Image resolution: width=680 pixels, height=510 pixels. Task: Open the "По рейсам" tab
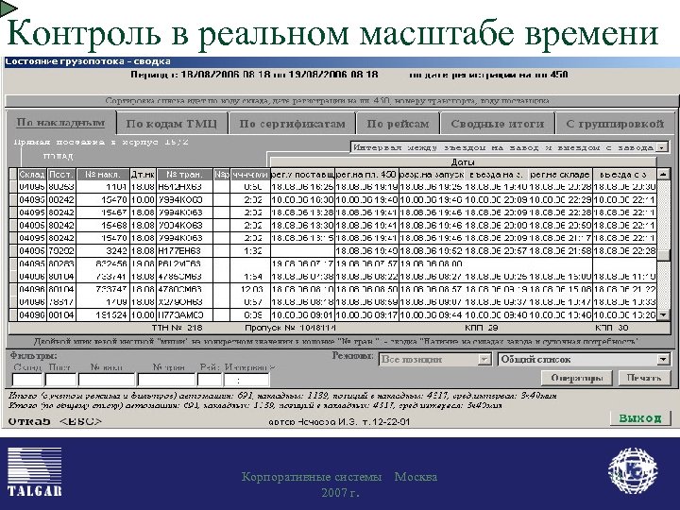point(398,124)
